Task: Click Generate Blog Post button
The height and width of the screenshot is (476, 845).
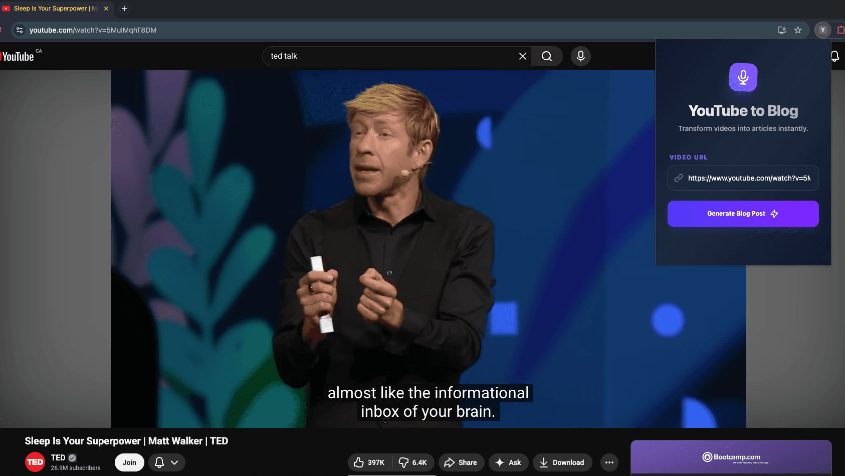Action: point(743,214)
